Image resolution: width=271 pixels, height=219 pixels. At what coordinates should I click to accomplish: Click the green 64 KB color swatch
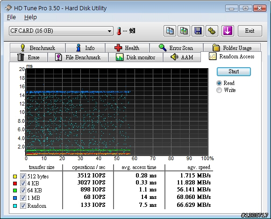pos(15,191)
